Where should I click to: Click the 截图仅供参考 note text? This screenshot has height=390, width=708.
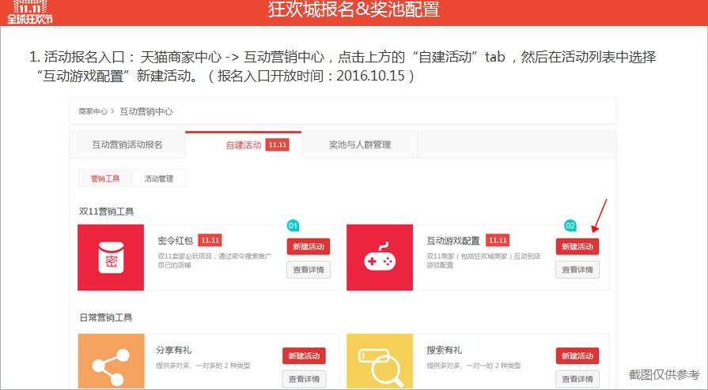pos(664,375)
